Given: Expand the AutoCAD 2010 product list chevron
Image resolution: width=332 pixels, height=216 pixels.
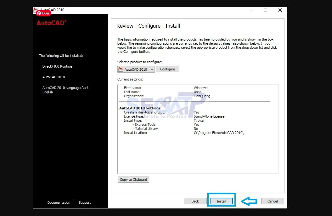Looking at the screenshot, I should pyautogui.click(x=151, y=69).
